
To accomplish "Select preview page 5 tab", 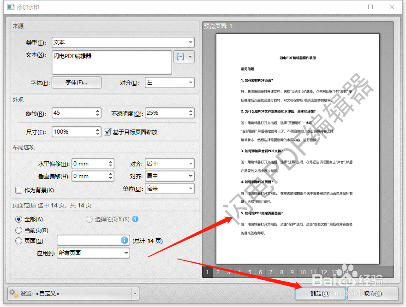I will point(250,272).
